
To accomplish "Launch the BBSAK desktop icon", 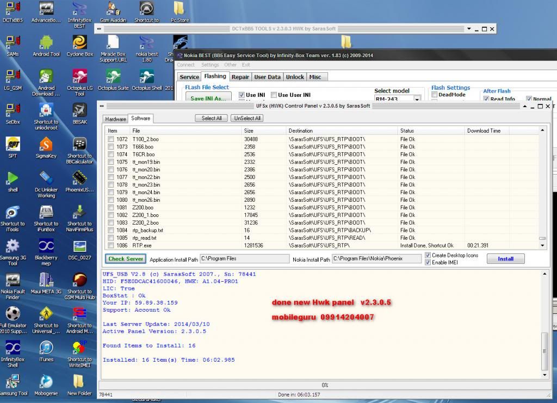I will pyautogui.click(x=79, y=114).
